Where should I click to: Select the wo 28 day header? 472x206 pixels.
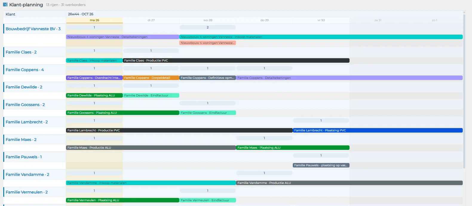[208, 20]
